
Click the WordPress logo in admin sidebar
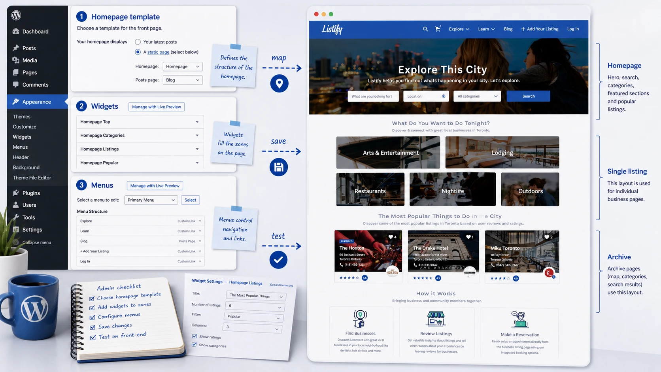click(x=16, y=15)
